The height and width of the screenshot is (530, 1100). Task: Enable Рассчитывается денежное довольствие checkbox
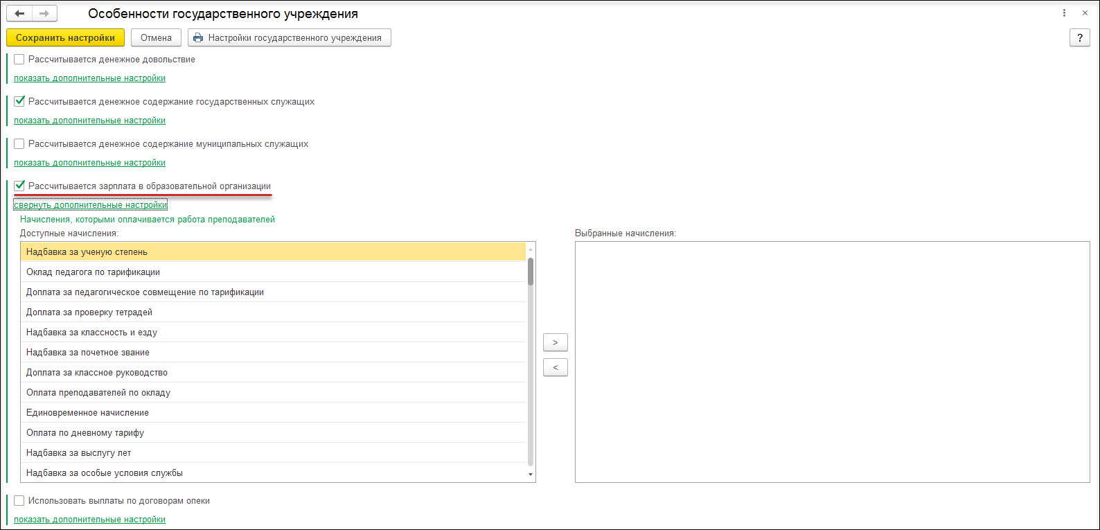(x=19, y=60)
